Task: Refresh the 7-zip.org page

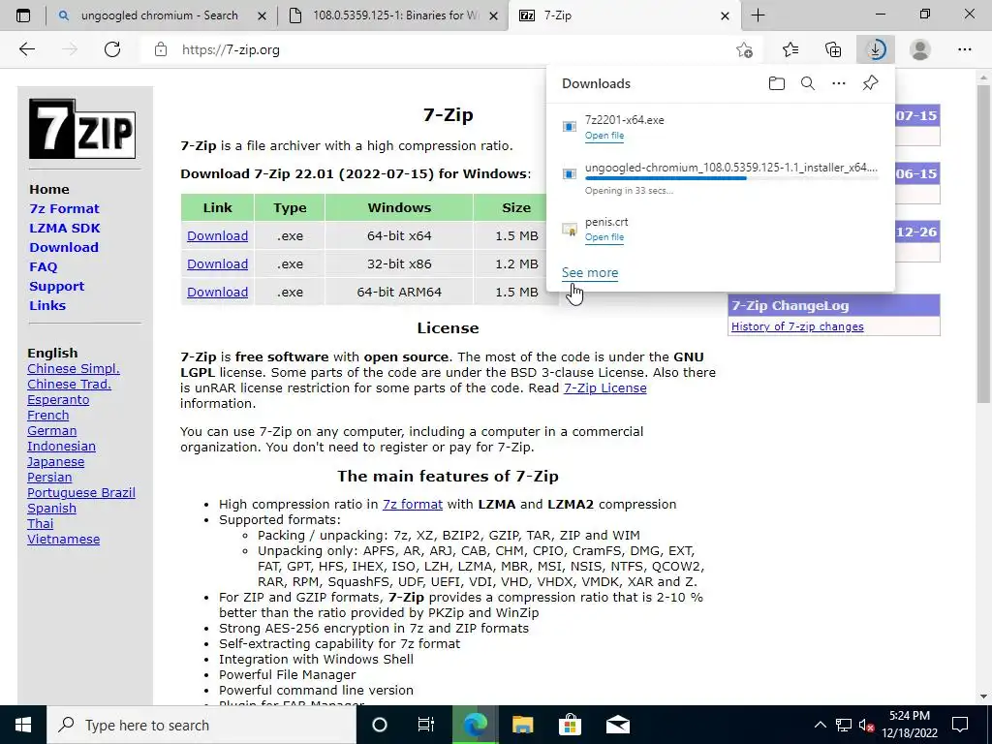Action: (112, 49)
